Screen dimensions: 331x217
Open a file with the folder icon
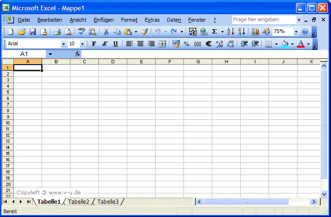tap(22, 32)
